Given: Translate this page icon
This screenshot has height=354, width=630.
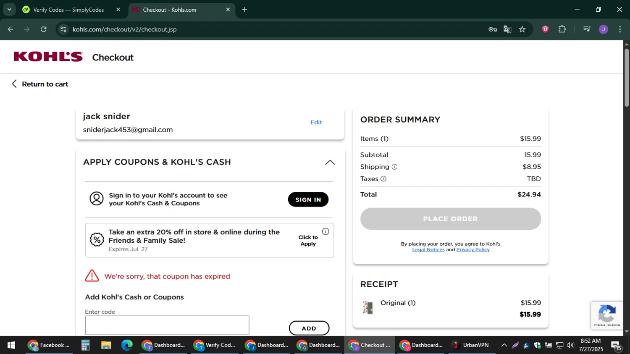Looking at the screenshot, I should (507, 29).
